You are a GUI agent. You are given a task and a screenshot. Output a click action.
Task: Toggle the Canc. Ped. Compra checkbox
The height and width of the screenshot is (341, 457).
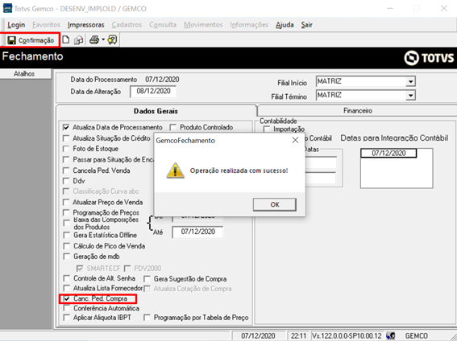(67, 298)
